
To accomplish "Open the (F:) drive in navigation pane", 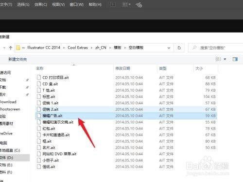I will (x=6, y=172).
